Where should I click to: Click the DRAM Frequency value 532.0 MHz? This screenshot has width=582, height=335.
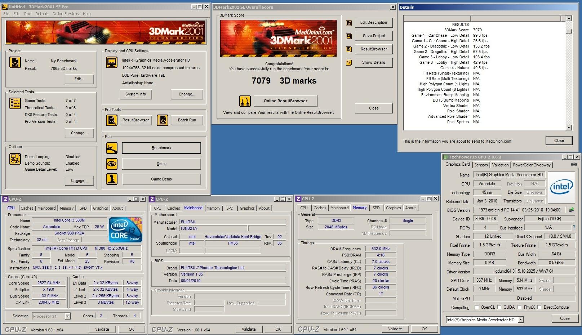pyautogui.click(x=381, y=249)
